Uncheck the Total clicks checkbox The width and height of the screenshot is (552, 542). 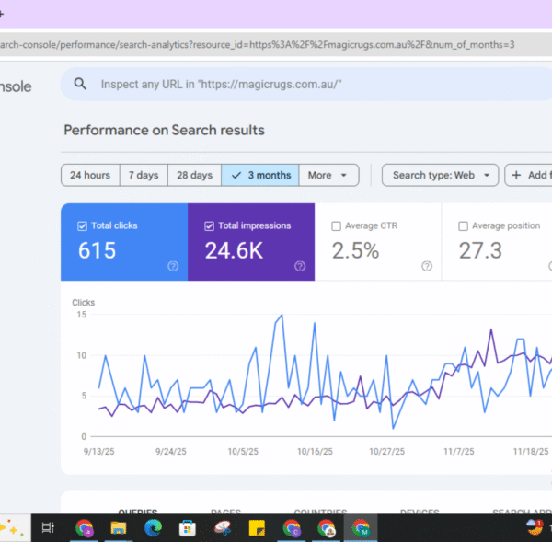pos(83,225)
